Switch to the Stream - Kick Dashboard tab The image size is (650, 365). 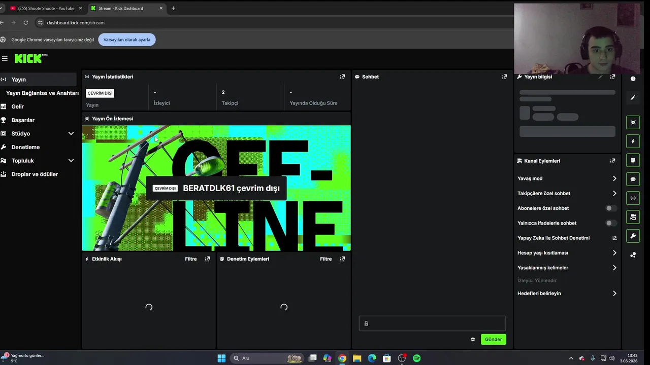(x=127, y=8)
